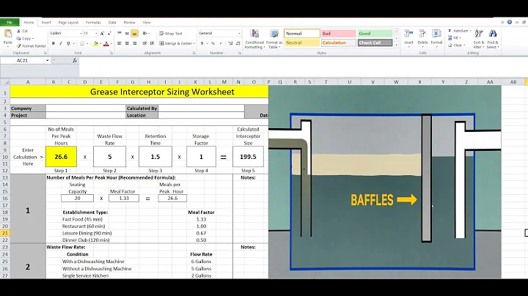
Task: Toggle Top Align button
Action: pos(120,33)
